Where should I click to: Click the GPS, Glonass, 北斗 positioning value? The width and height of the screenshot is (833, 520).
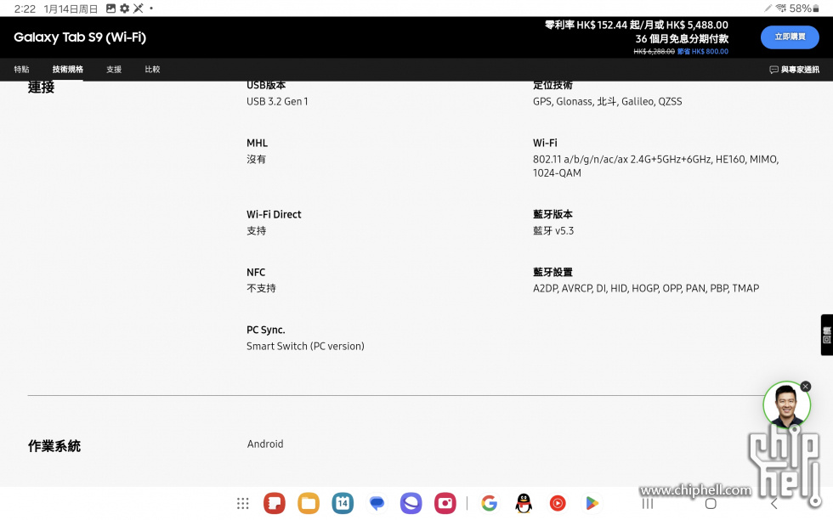coord(607,101)
